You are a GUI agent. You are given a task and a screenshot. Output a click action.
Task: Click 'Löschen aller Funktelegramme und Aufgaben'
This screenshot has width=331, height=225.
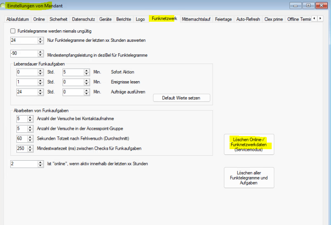249,178
